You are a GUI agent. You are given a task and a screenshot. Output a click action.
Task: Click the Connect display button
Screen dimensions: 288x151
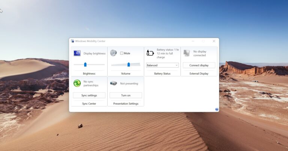coord(199,65)
